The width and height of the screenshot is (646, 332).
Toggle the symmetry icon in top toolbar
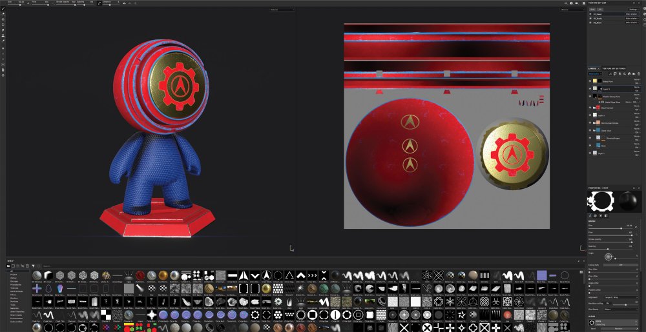[125, 3]
